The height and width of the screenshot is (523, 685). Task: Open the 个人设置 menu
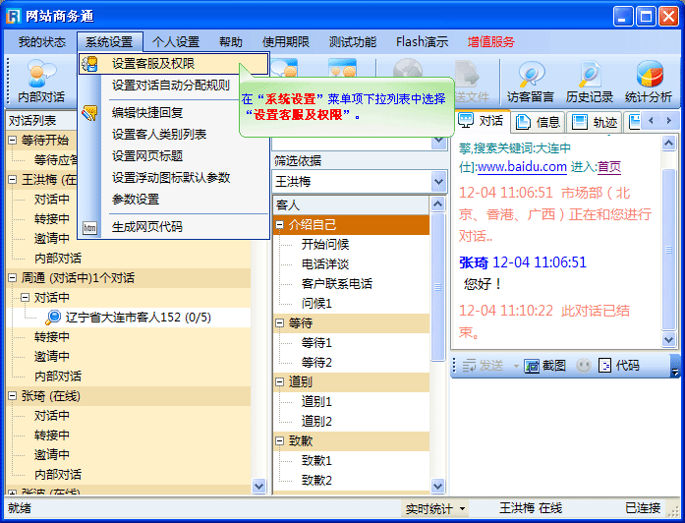tap(176, 42)
